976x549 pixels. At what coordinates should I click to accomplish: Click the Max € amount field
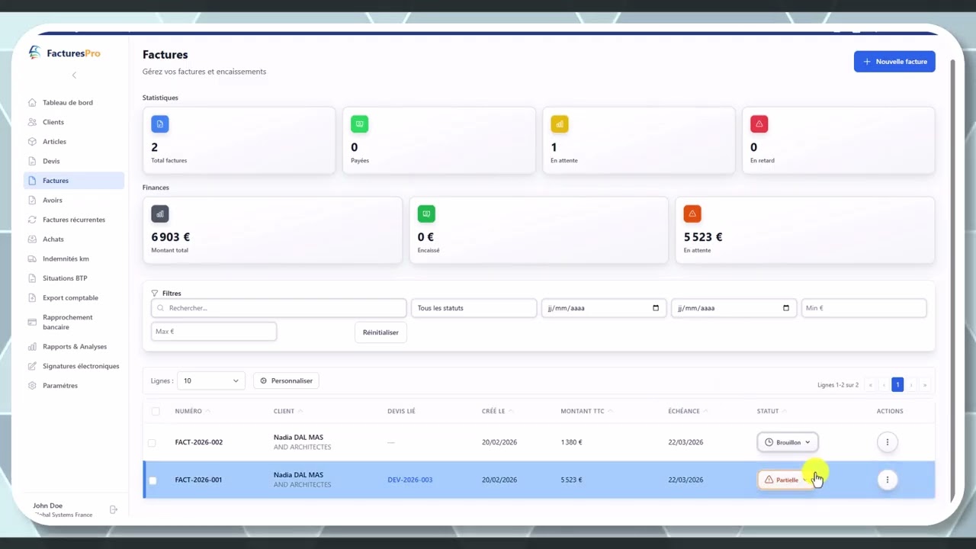click(x=213, y=332)
